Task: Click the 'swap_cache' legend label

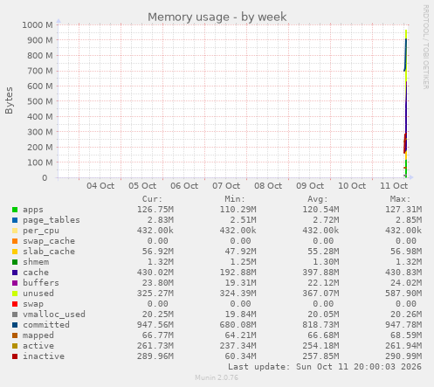Action: tap(49, 241)
